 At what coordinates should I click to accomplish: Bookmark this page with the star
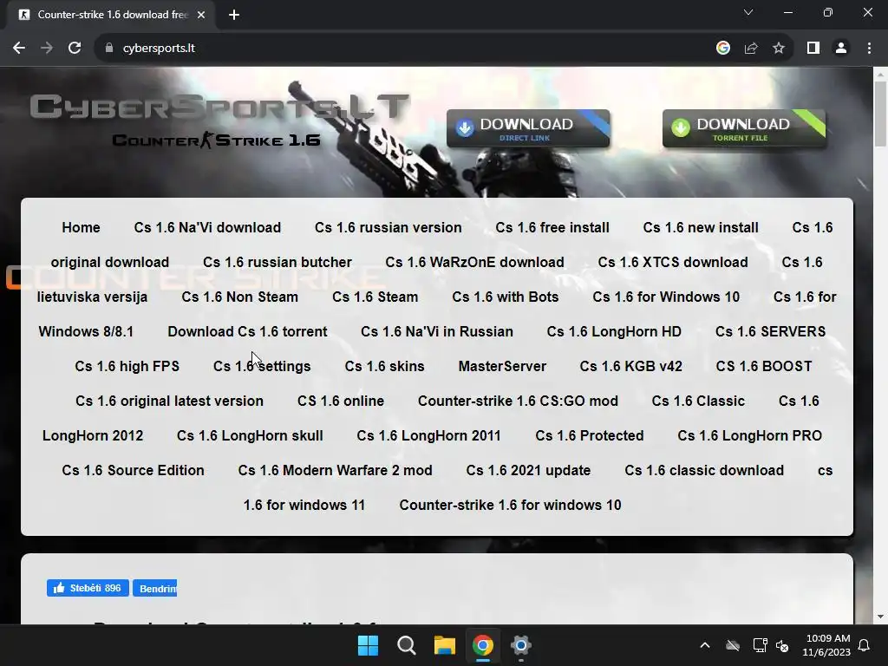point(779,49)
